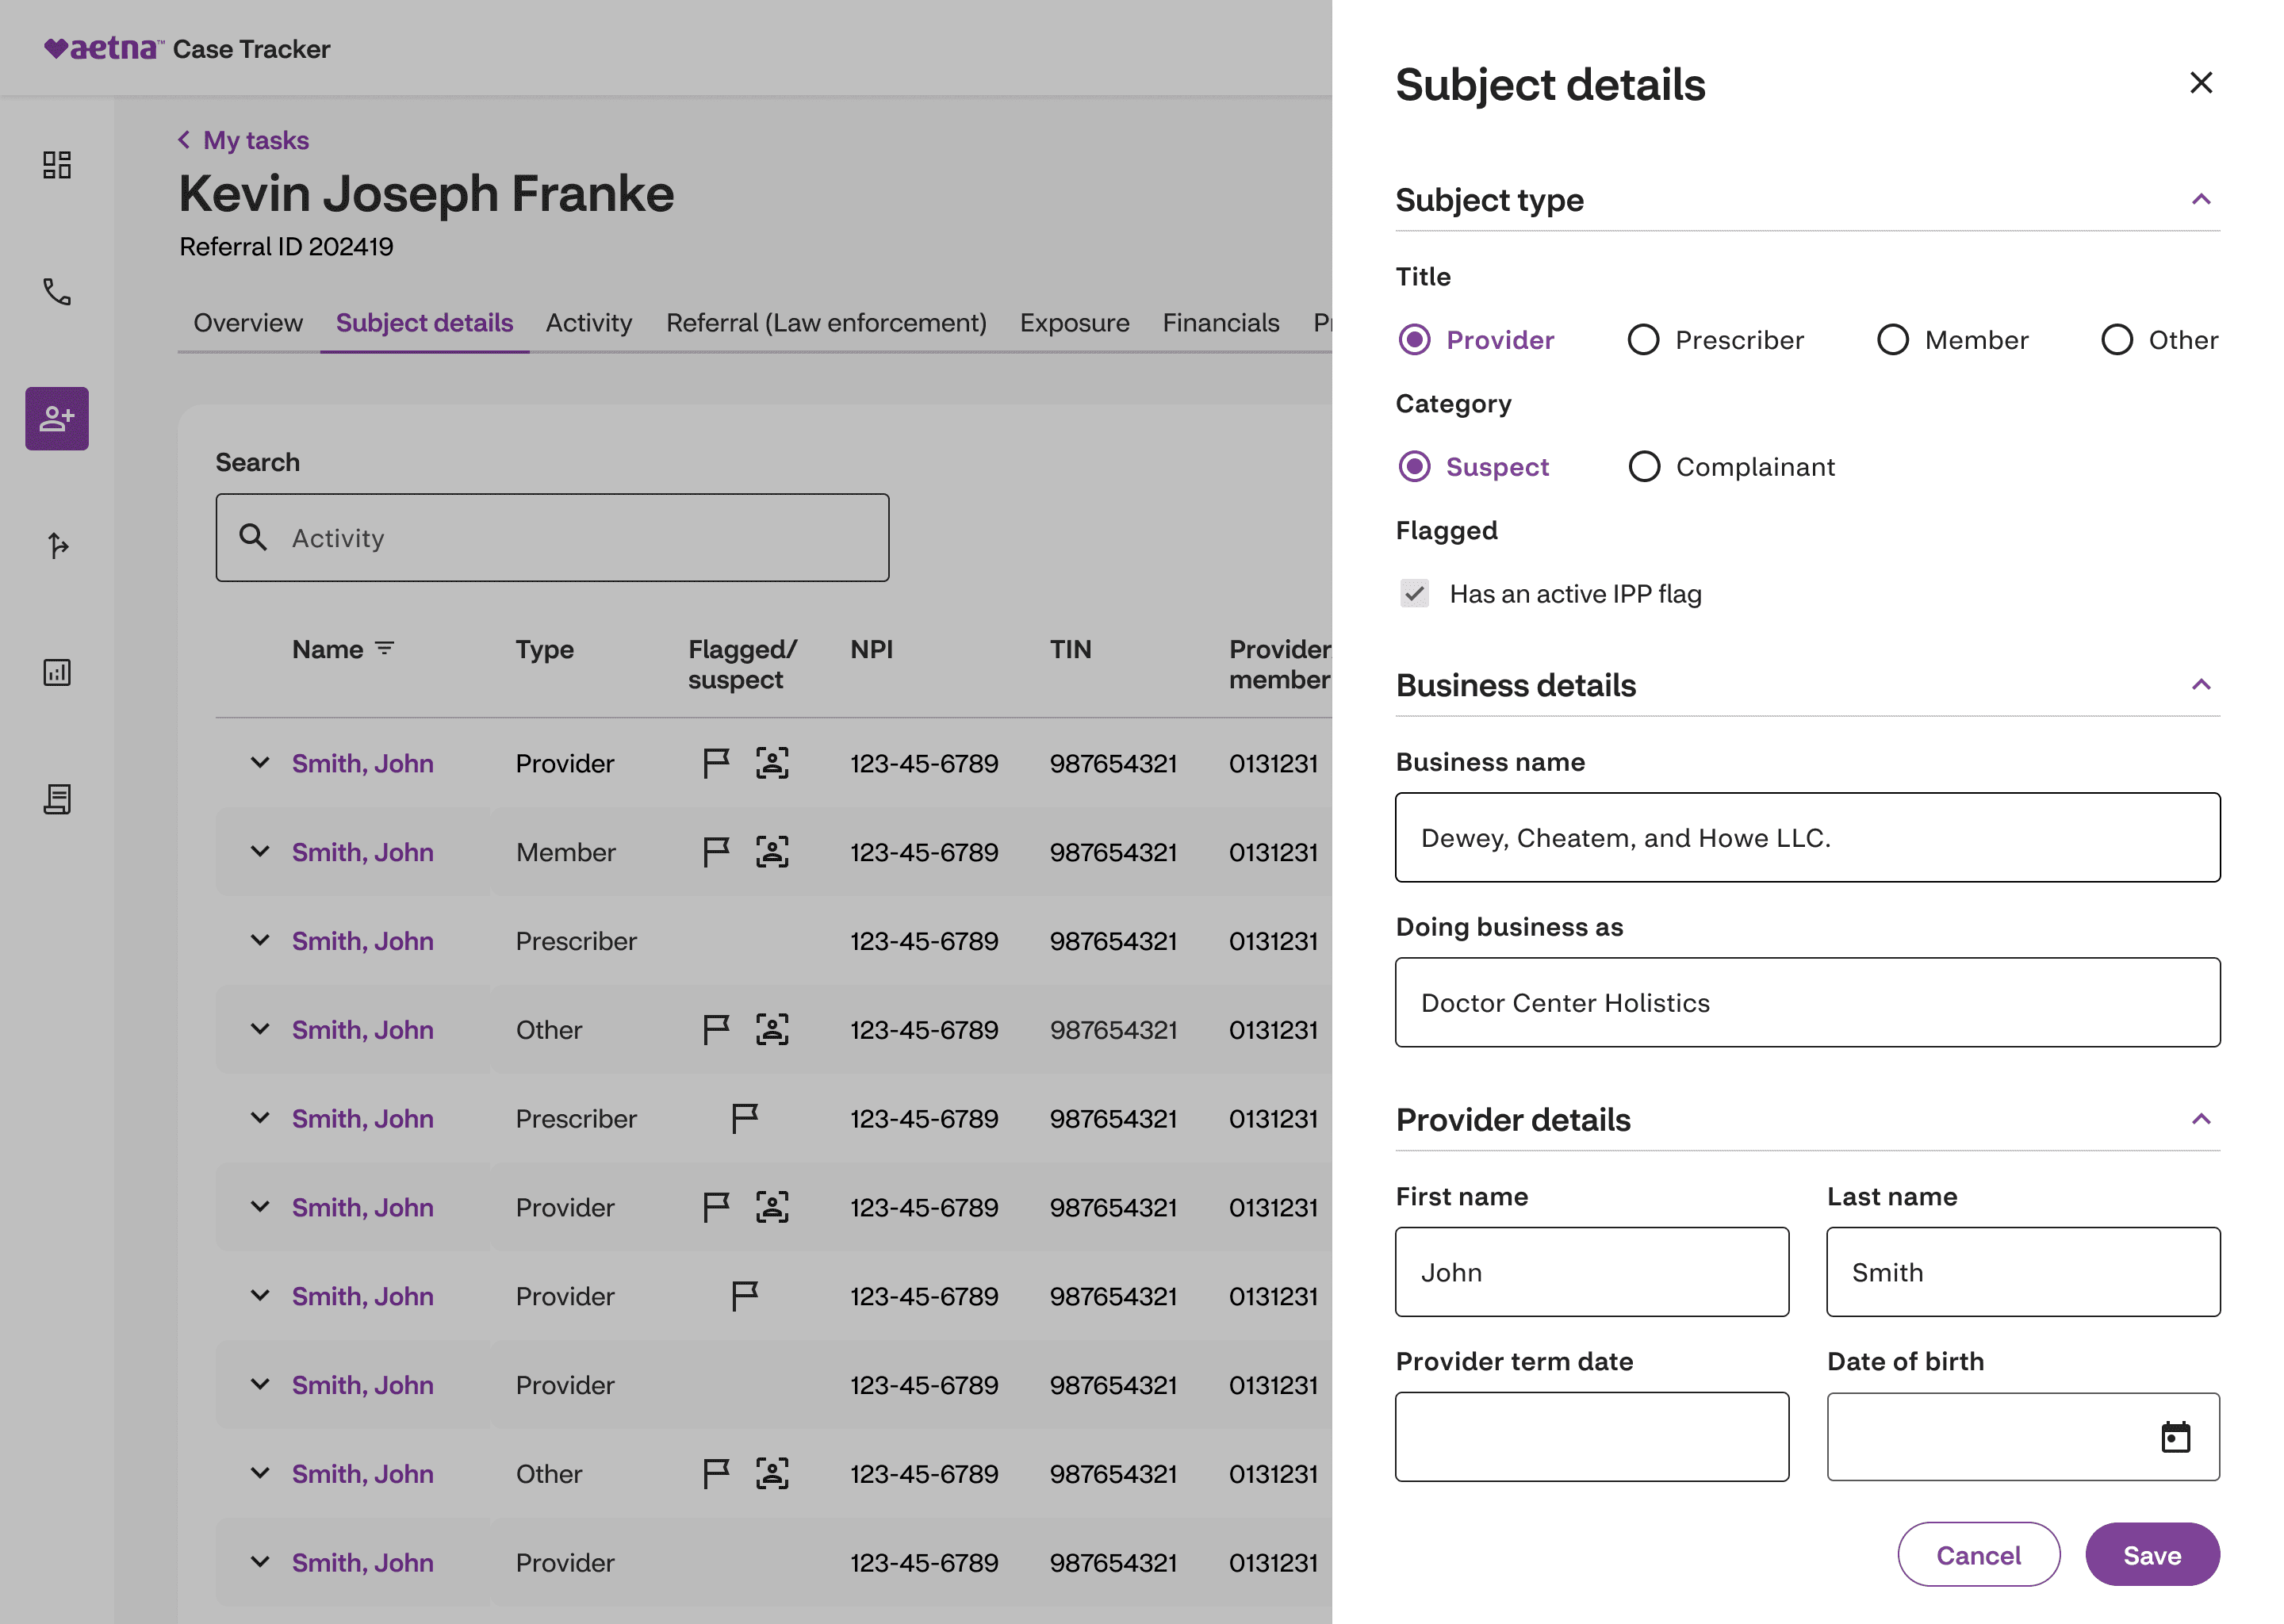Choose the Complainant category radio option

coord(1644,467)
